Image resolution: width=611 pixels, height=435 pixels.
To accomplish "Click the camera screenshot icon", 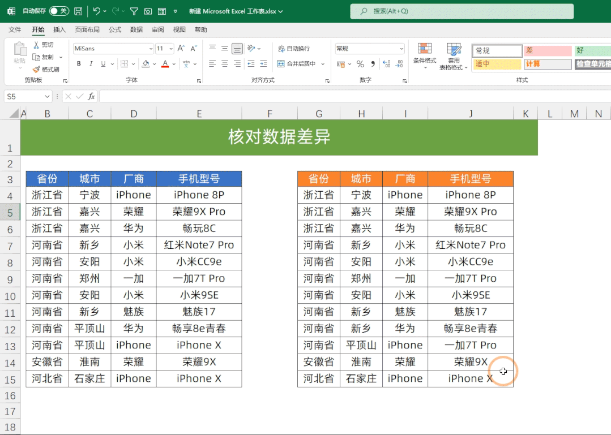I will (148, 12).
